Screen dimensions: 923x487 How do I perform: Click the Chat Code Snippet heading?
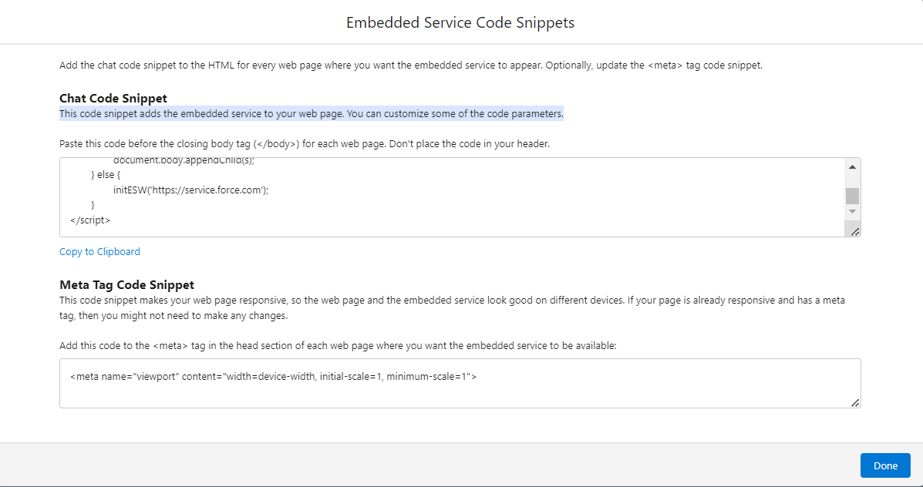pos(113,99)
